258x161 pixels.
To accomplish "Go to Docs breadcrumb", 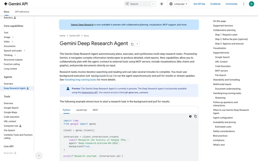I will [86, 36].
